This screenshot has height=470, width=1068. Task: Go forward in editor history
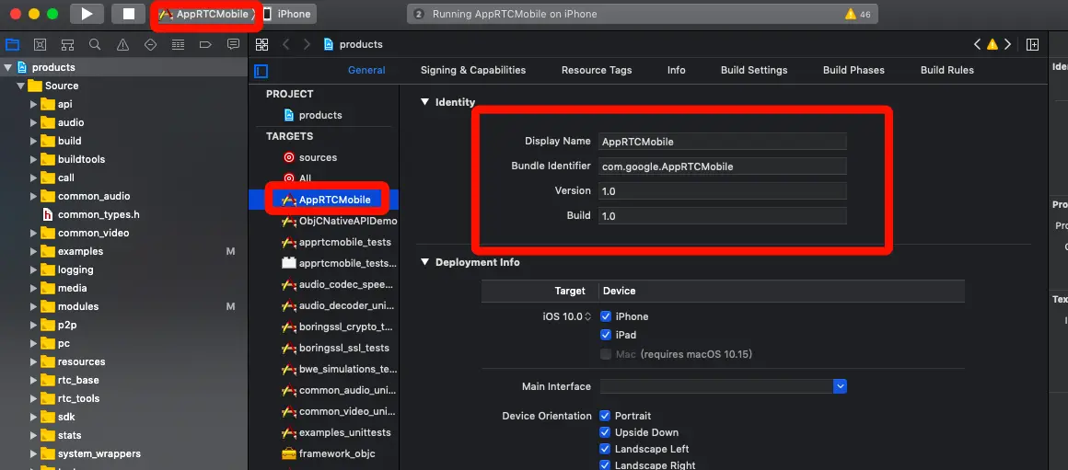pos(308,44)
